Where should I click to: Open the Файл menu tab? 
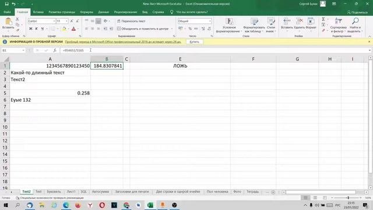pos(7,12)
